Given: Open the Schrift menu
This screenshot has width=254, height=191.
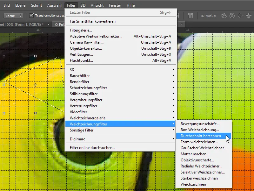Looking at the screenshot, I should tap(37, 5).
